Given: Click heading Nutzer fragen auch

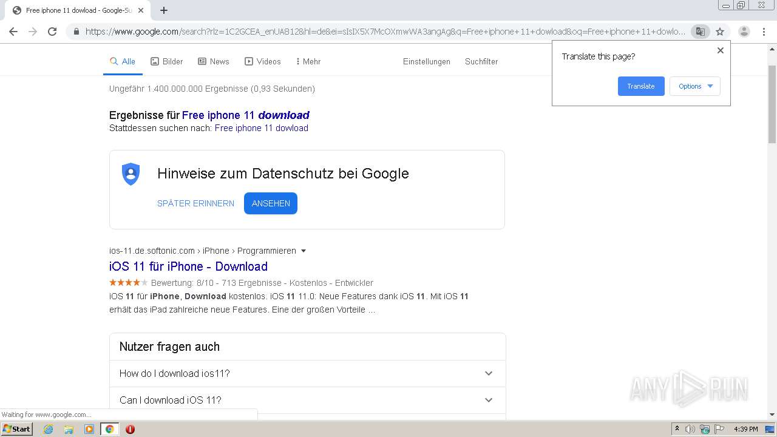Looking at the screenshot, I should point(169,347).
